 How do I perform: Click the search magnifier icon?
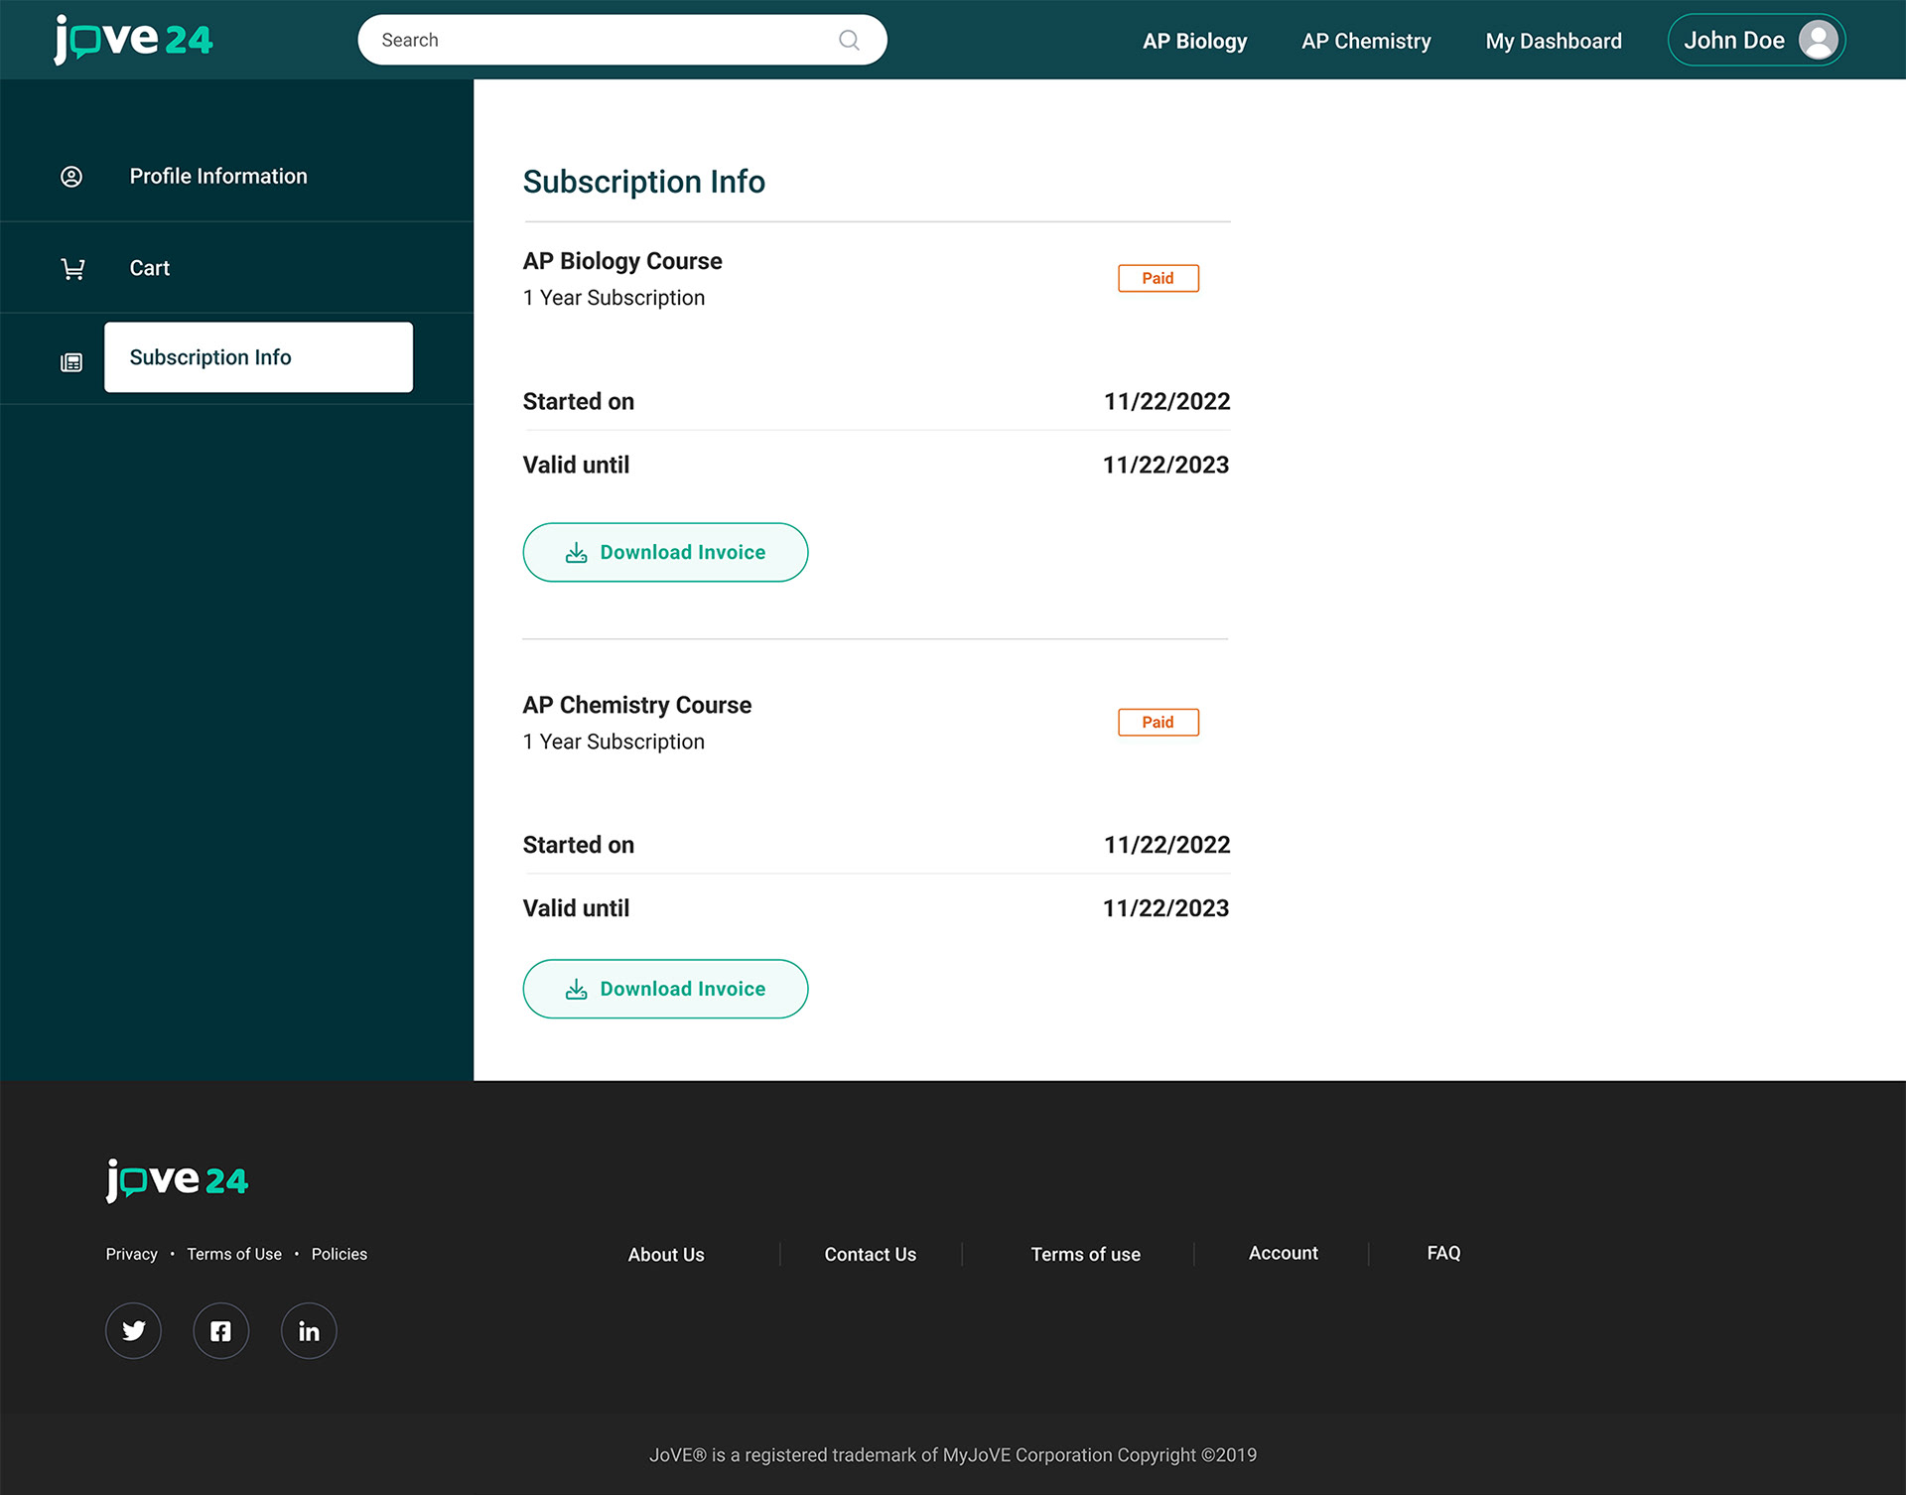[x=849, y=40]
